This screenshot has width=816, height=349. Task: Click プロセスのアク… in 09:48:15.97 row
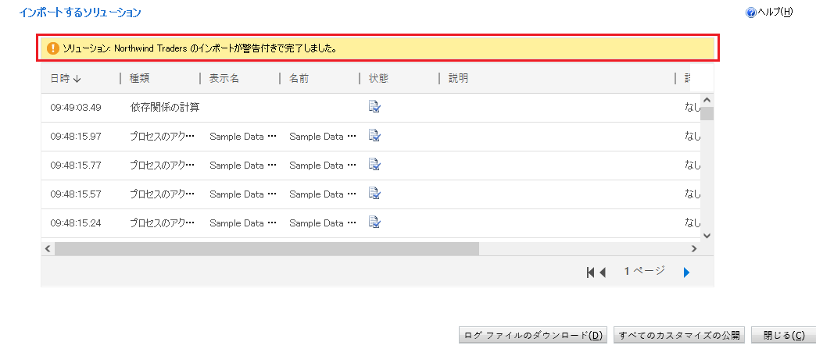pos(162,137)
